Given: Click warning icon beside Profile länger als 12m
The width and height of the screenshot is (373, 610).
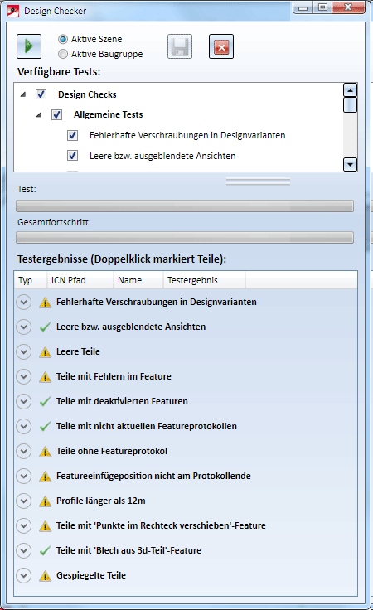Looking at the screenshot, I should point(45,501).
